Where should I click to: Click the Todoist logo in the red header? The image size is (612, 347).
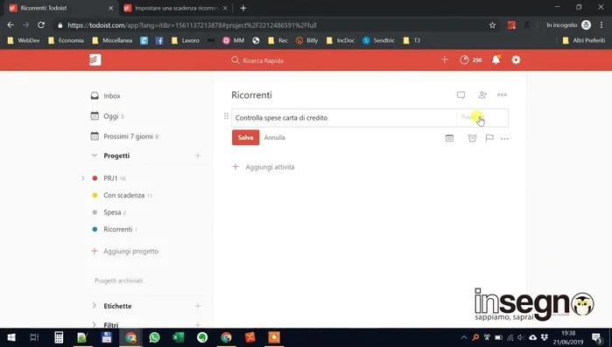point(95,59)
